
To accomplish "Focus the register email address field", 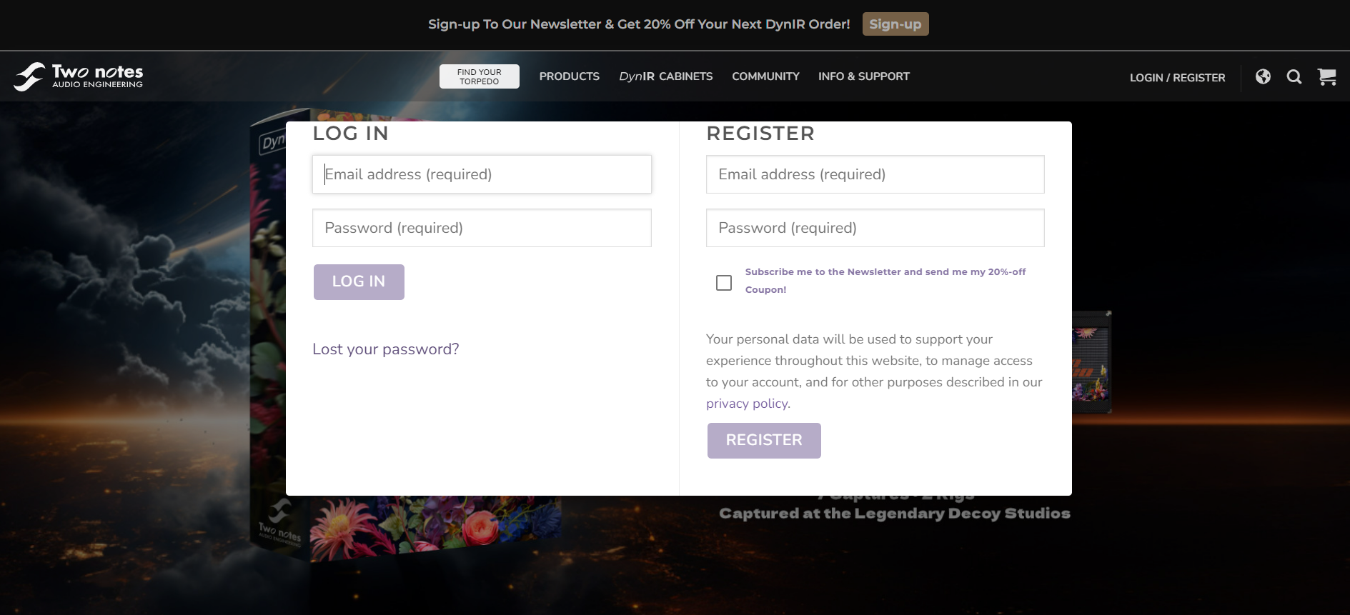I will pos(875,174).
